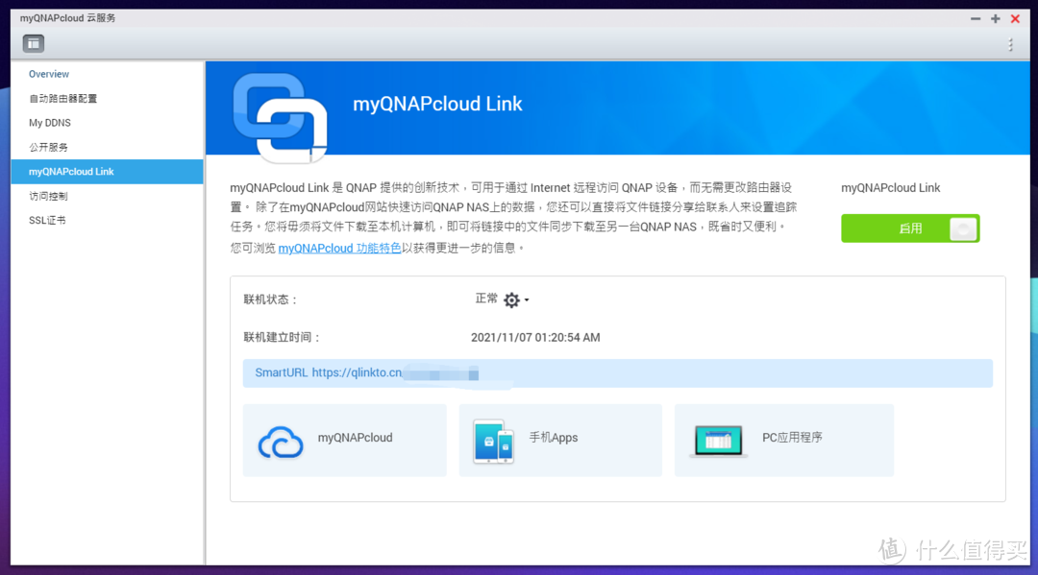Open the gear settings icon next to 正常
The image size is (1038, 575).
[x=512, y=299]
